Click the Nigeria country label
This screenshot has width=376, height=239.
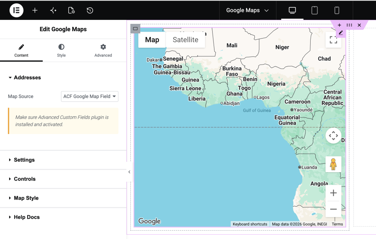pos(276,84)
